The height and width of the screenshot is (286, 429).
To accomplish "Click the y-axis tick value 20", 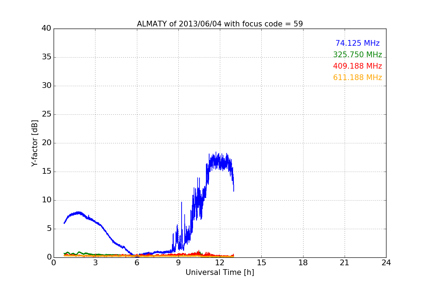I will click(46, 143).
